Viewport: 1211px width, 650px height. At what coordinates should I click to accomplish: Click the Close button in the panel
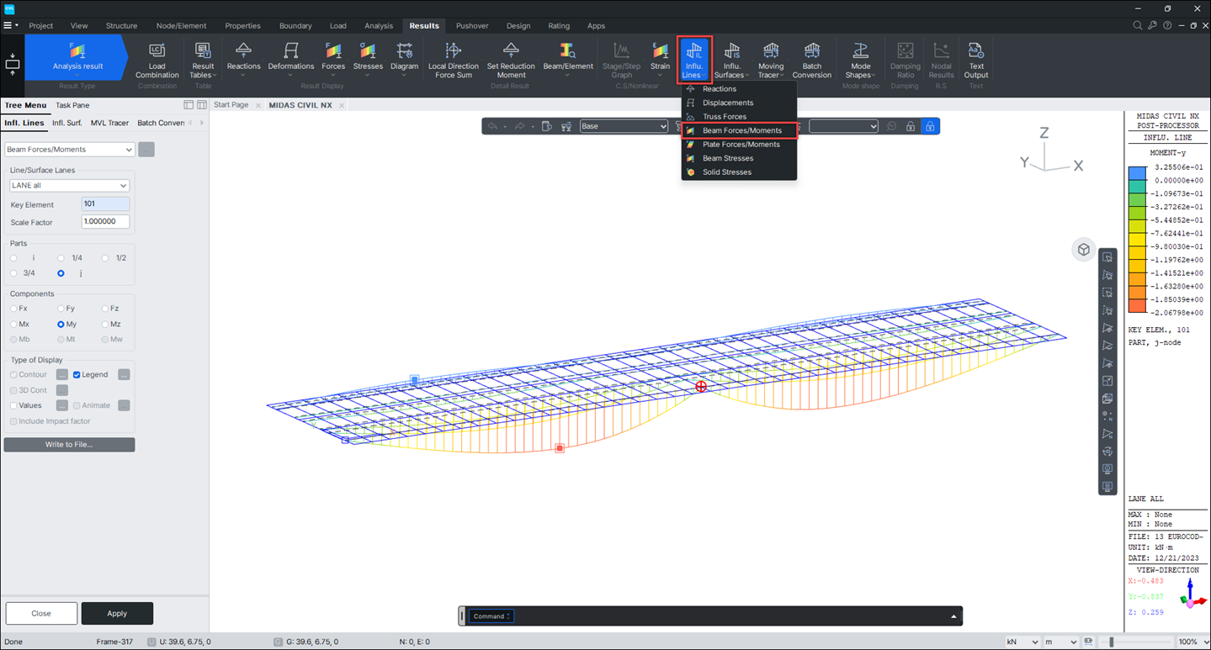pyautogui.click(x=41, y=613)
